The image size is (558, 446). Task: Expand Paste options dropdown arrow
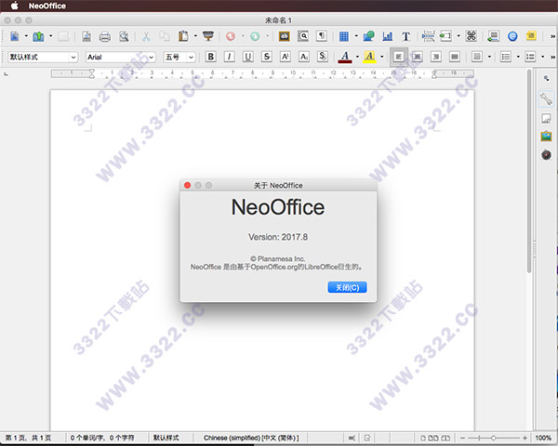(x=195, y=36)
